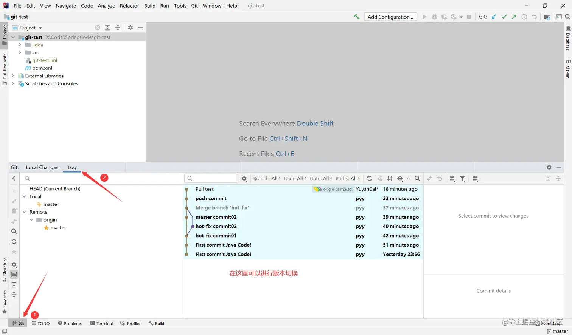
Task: Toggle the eye view options icon
Action: click(x=400, y=178)
